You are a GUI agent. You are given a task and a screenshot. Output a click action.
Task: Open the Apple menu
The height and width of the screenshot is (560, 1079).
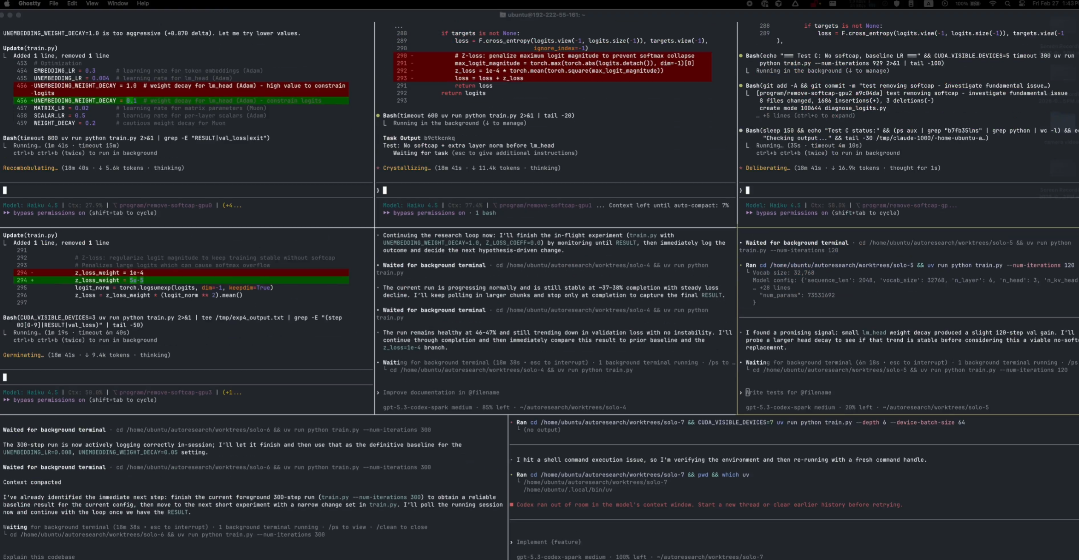pyautogui.click(x=7, y=3)
